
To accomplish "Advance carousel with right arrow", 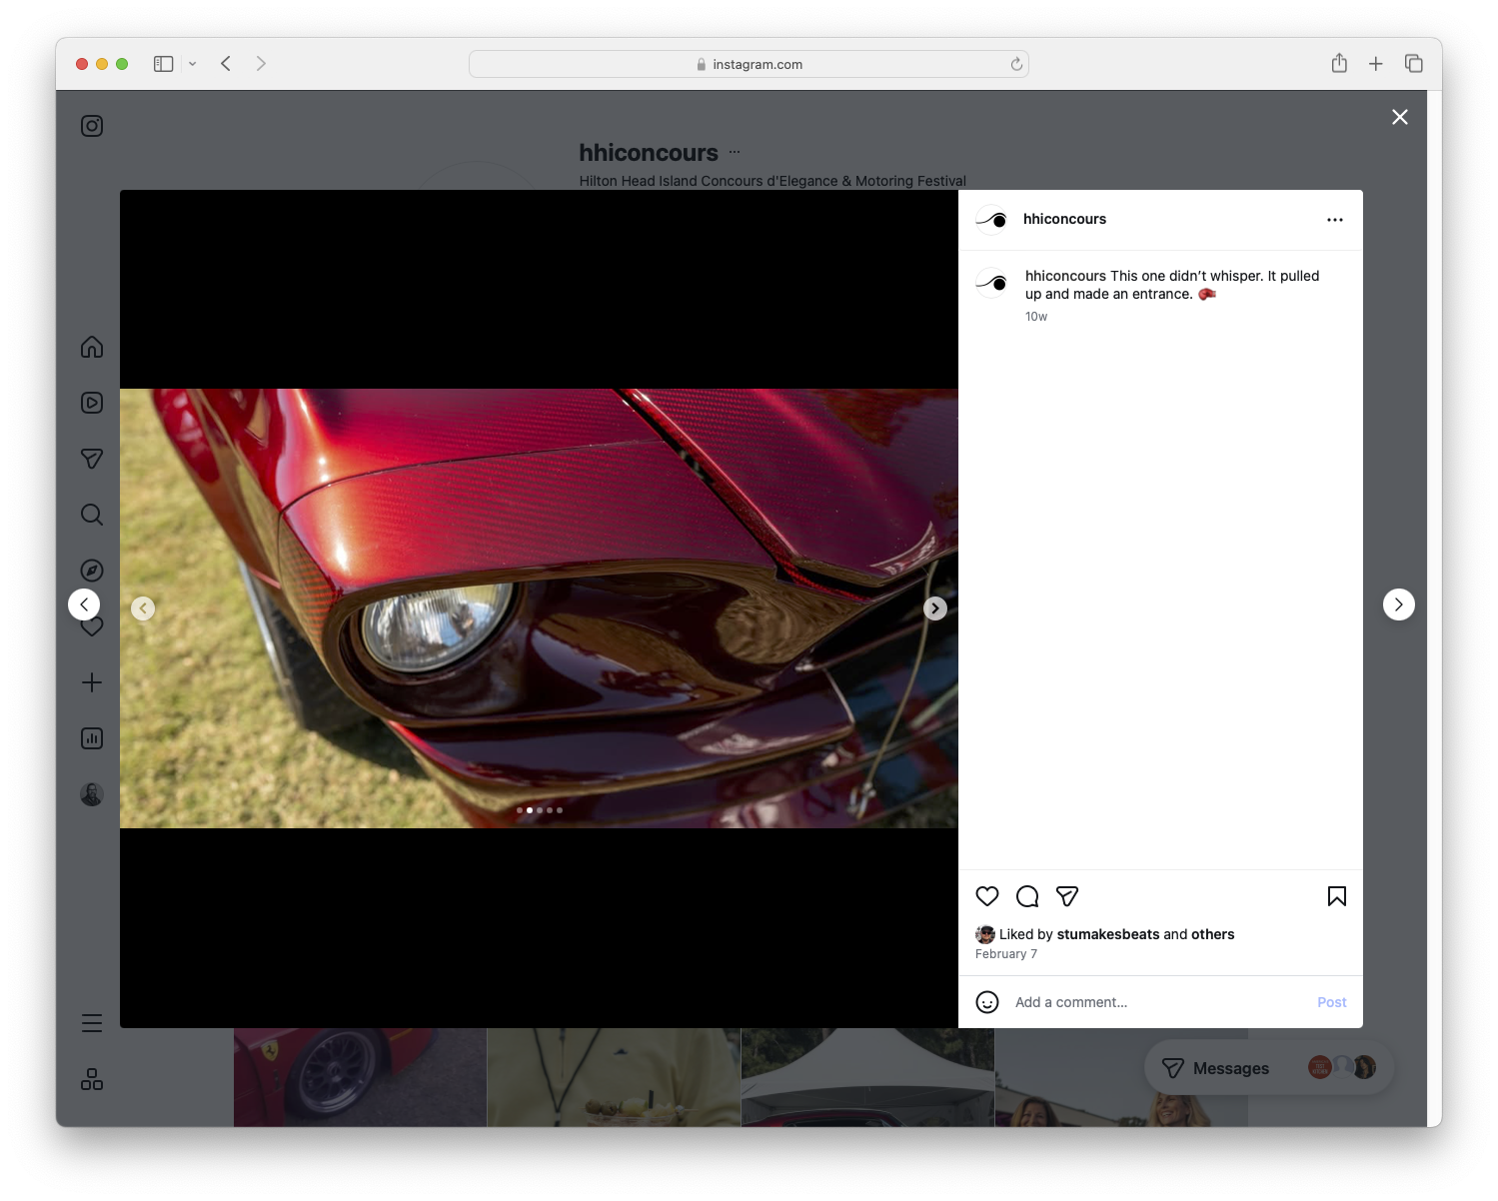I will click(x=934, y=607).
